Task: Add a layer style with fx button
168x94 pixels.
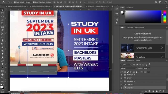Action: click(146, 91)
